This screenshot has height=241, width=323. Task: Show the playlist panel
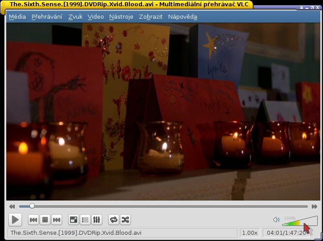[x=85, y=220]
